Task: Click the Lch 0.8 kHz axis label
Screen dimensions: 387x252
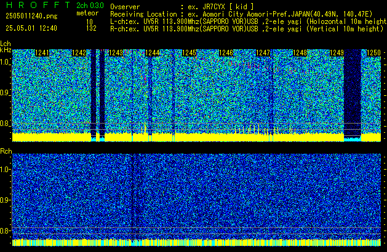Action: 4,124
